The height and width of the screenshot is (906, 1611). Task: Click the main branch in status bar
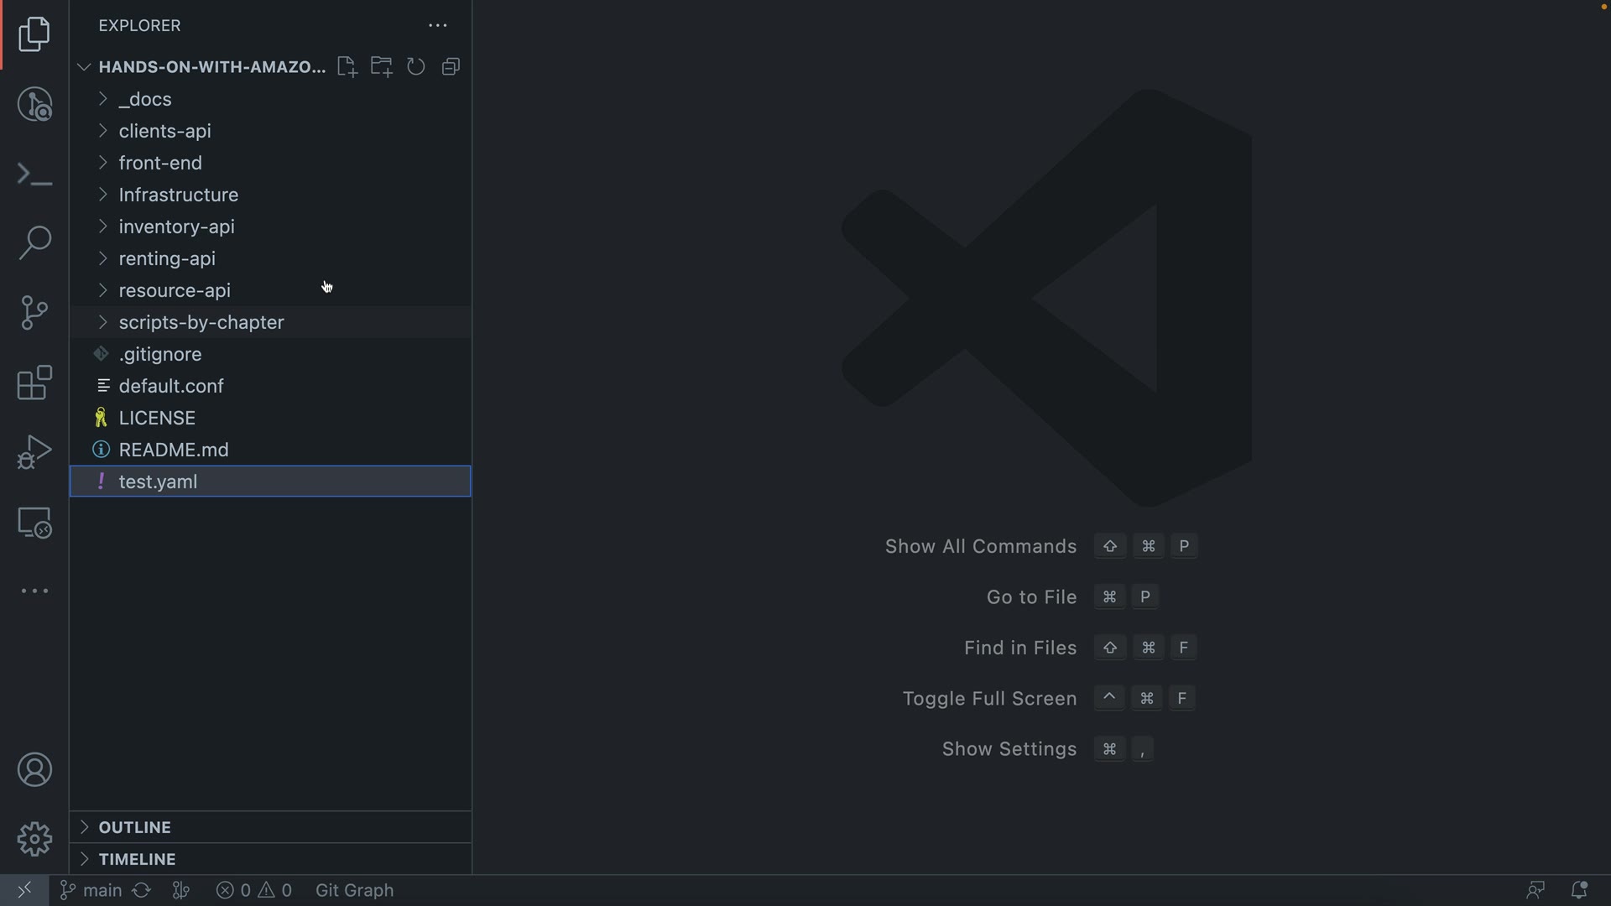click(x=92, y=890)
